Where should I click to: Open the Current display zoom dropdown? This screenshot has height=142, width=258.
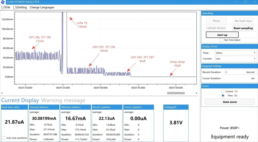(235, 59)
